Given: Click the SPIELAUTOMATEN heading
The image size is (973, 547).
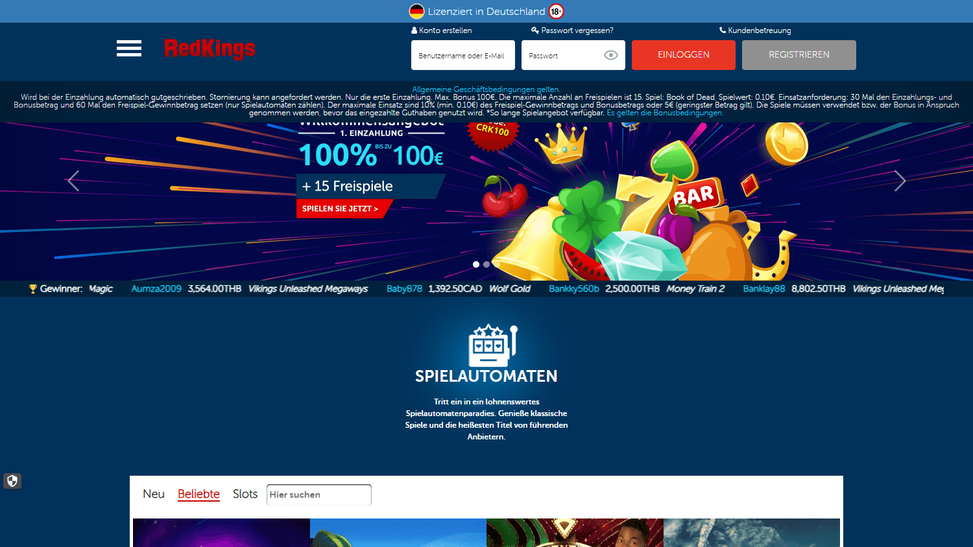Looking at the screenshot, I should 486,376.
